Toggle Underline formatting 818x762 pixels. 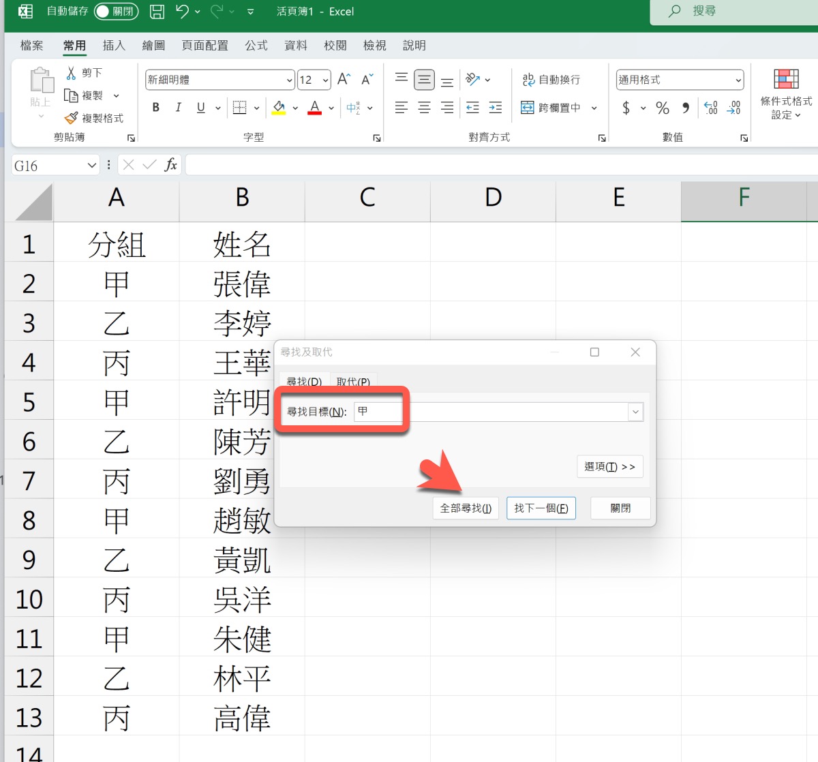(200, 108)
